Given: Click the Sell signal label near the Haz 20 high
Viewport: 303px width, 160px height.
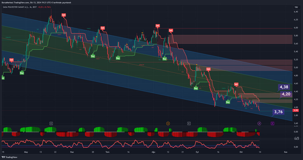Looking at the screenshot, I should [103, 28].
